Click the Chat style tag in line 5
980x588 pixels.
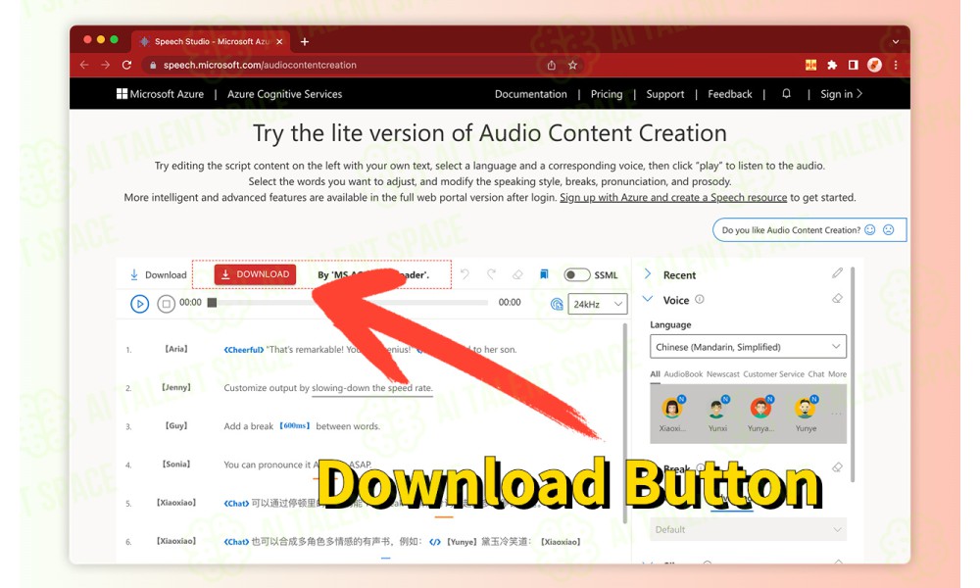click(x=236, y=503)
